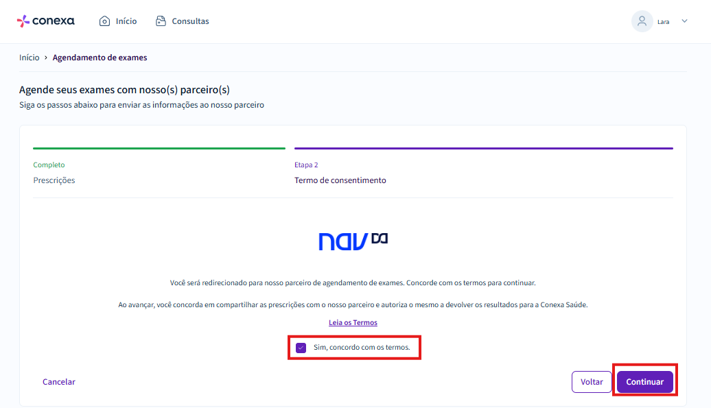Open the Consultas menu item

(190, 21)
